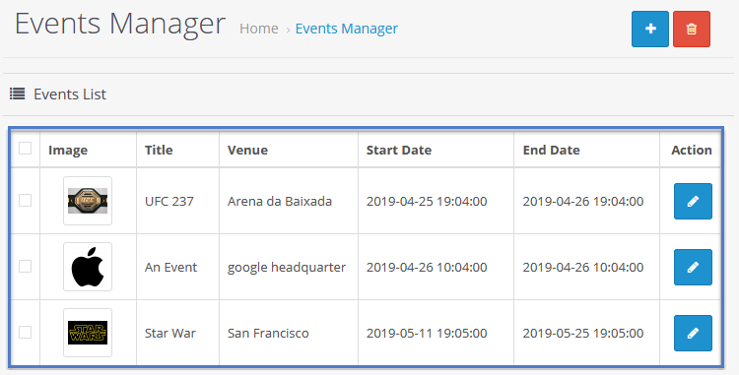739x375 pixels.
Task: Click the Title column header
Action: (x=159, y=150)
